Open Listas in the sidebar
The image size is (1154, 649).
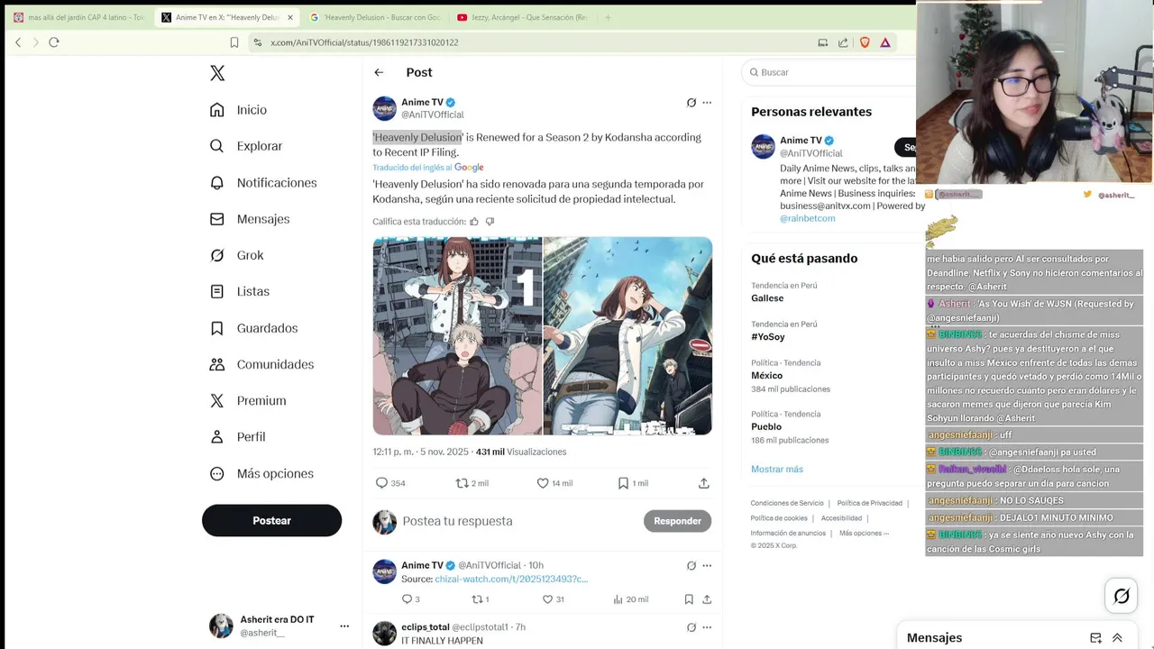coord(239,291)
